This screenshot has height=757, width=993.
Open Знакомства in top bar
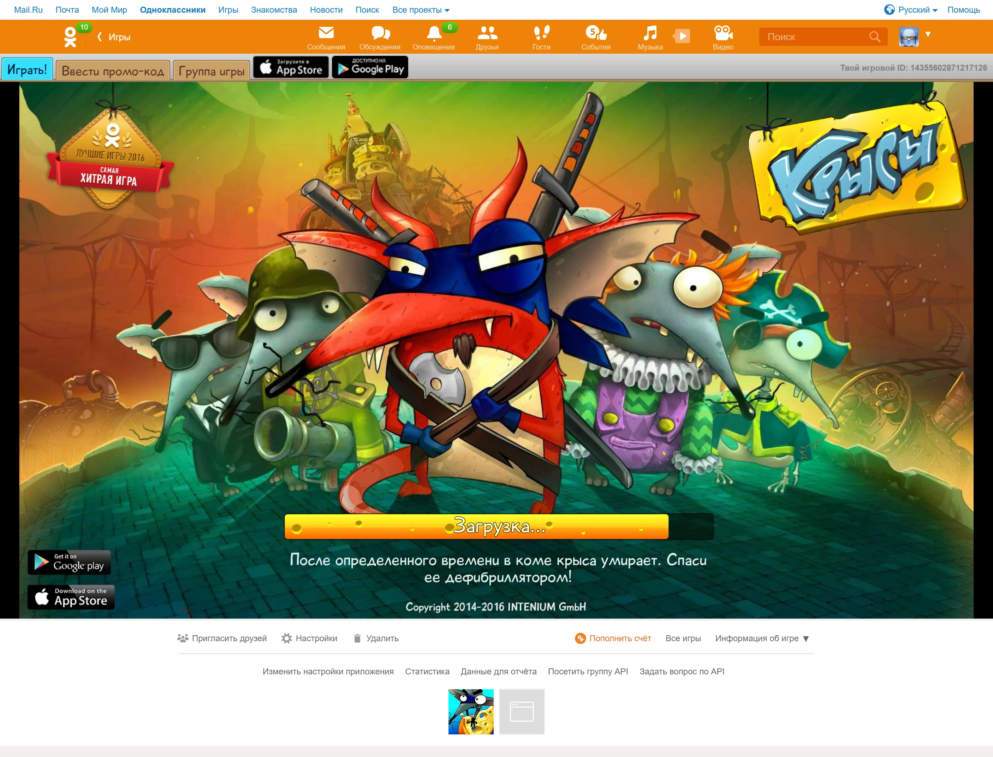(x=274, y=10)
